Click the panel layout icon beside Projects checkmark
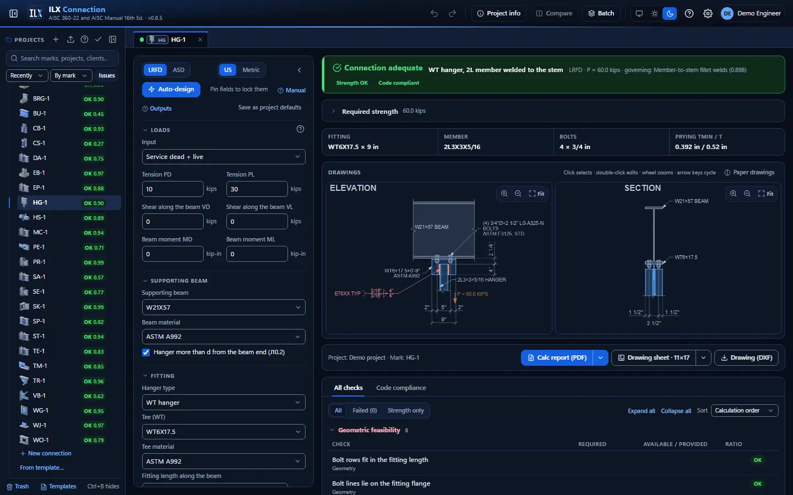The width and height of the screenshot is (793, 495). [113, 40]
